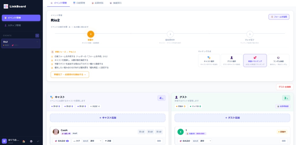Click CastA's profile picture
The image size is (296, 145).
pos(56,132)
